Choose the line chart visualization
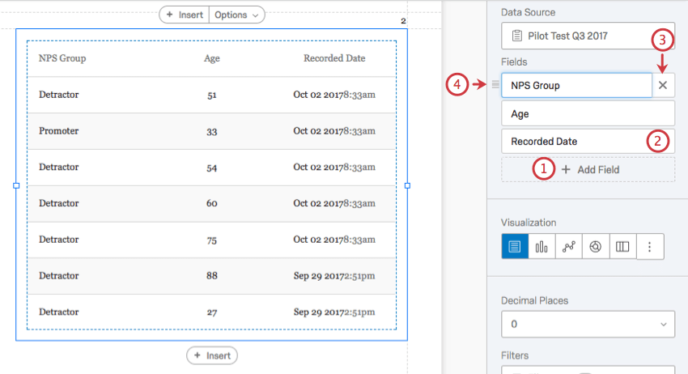This screenshot has height=374, width=688. click(568, 247)
